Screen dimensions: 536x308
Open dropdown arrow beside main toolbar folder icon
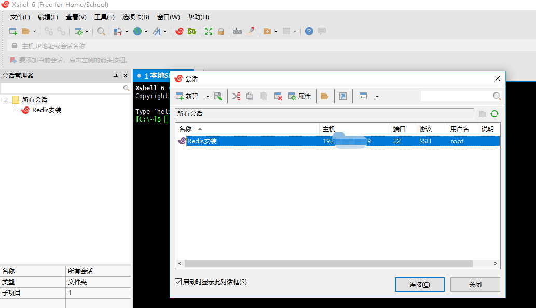(x=34, y=32)
